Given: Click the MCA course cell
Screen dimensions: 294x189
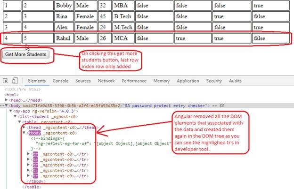Looking at the screenshot, I should click(123, 38).
